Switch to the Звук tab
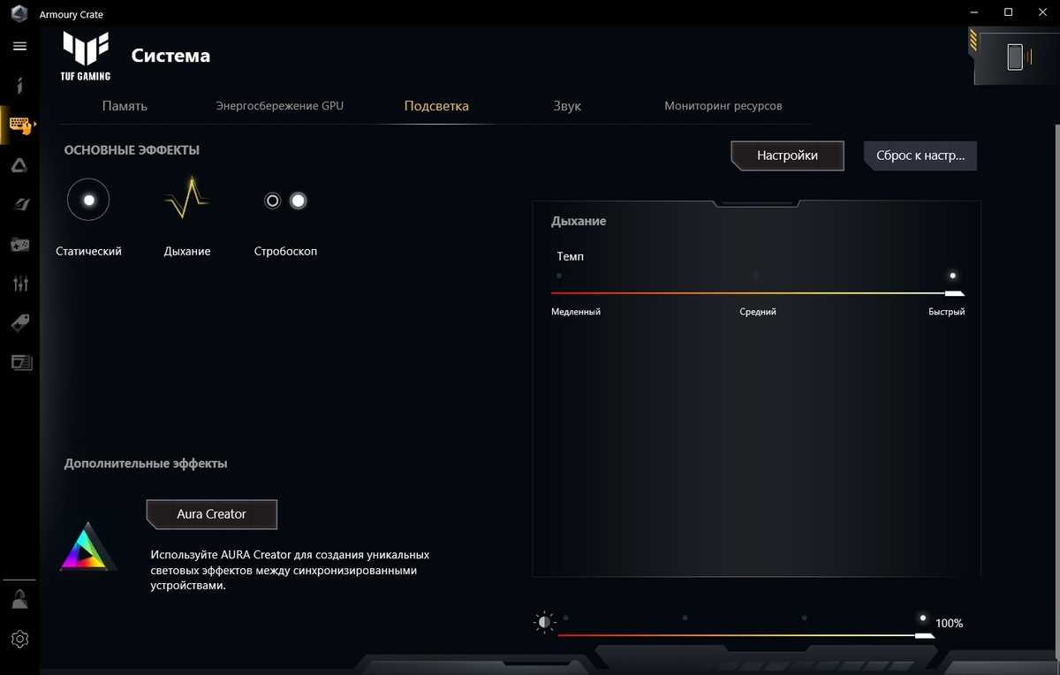Screen dimensions: 1060x675 (567, 106)
